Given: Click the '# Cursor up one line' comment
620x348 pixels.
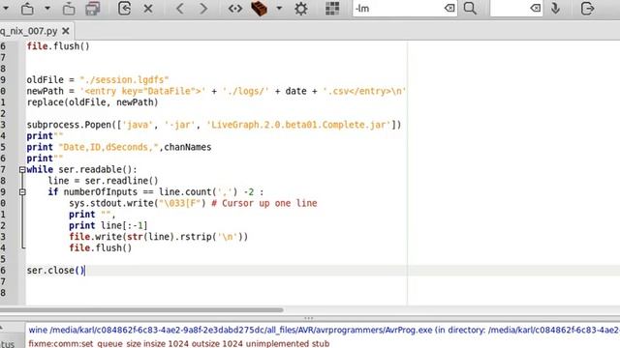Looking at the screenshot, I should [x=264, y=203].
